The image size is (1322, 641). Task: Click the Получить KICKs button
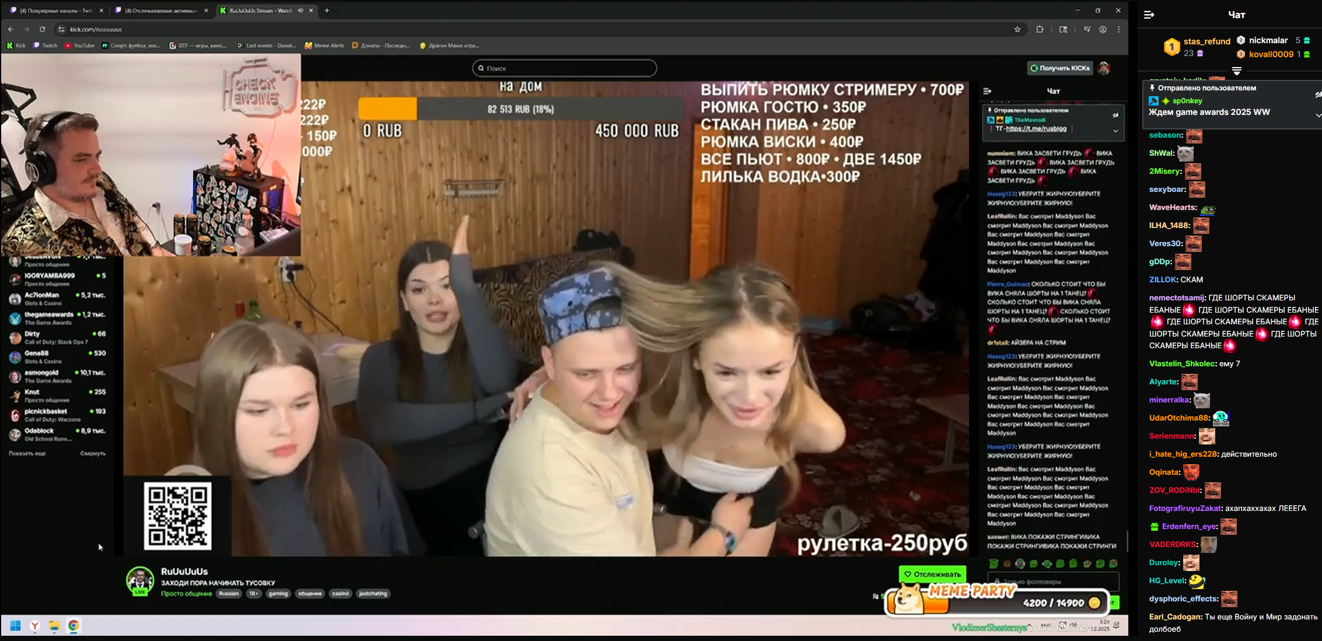click(1059, 68)
